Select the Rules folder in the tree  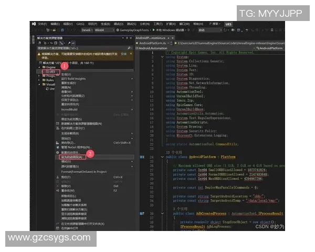48,80
